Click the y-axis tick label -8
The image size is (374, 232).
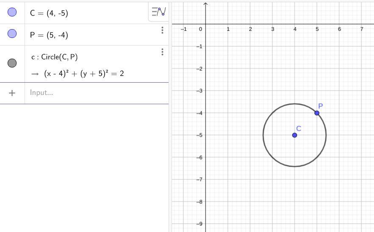[199, 202]
